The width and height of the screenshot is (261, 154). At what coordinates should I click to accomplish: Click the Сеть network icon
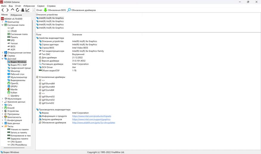(x=5, y=105)
